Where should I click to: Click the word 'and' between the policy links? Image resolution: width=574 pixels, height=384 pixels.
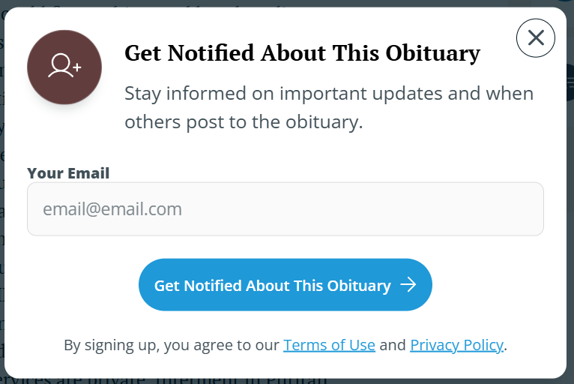click(393, 345)
